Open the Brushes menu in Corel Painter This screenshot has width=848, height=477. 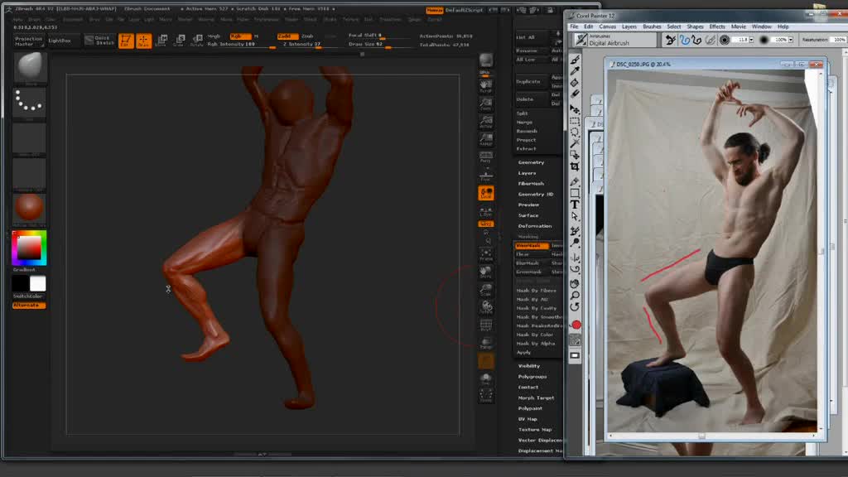point(652,26)
